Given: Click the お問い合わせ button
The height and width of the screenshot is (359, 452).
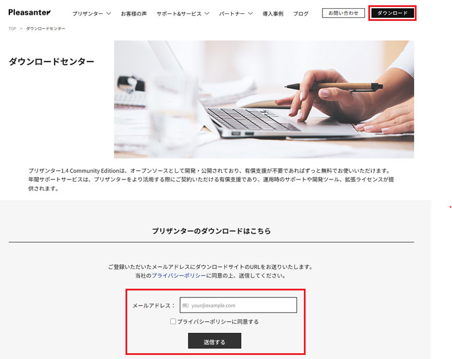Looking at the screenshot, I should pos(343,13).
